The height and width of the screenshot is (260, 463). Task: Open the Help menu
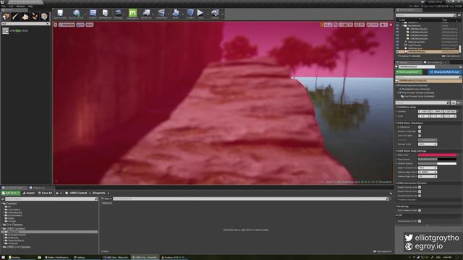click(x=30, y=6)
